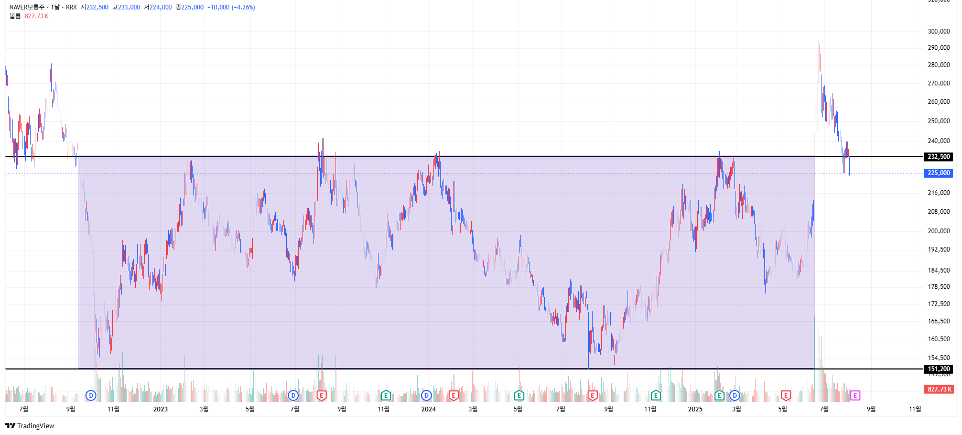Click the 2024 label on the time axis
This screenshot has width=962, height=435.
pos(428,409)
